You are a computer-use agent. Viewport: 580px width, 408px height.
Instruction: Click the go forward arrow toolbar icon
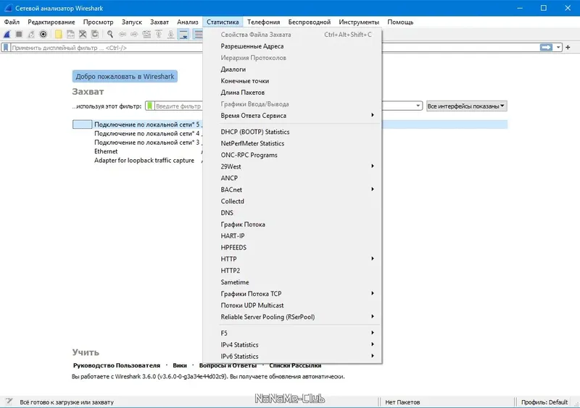click(x=134, y=34)
